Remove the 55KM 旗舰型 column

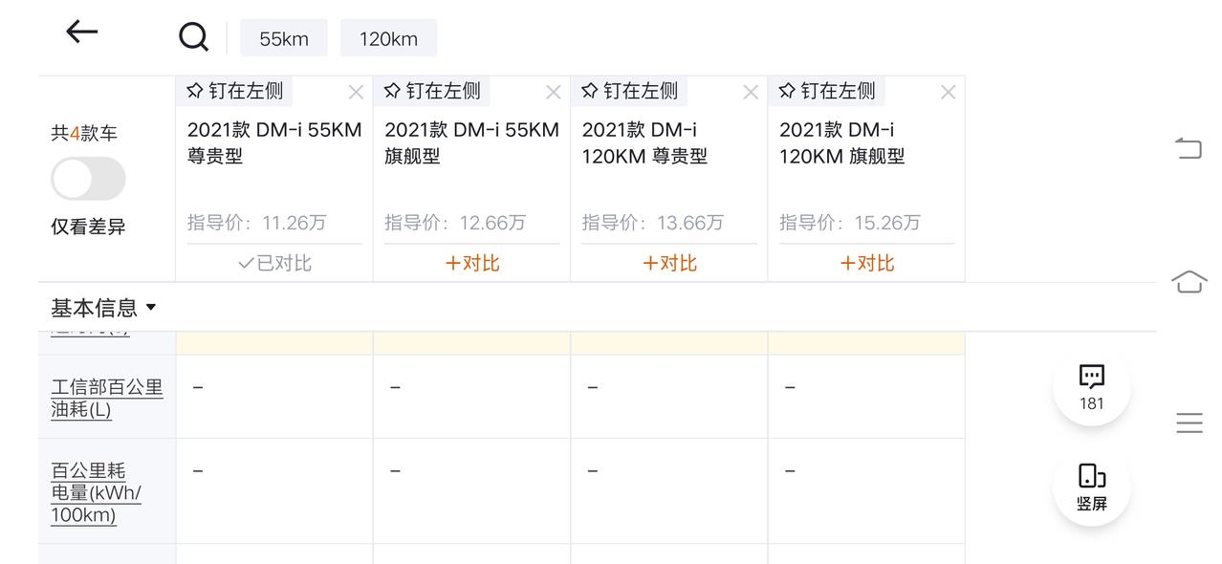[x=554, y=93]
